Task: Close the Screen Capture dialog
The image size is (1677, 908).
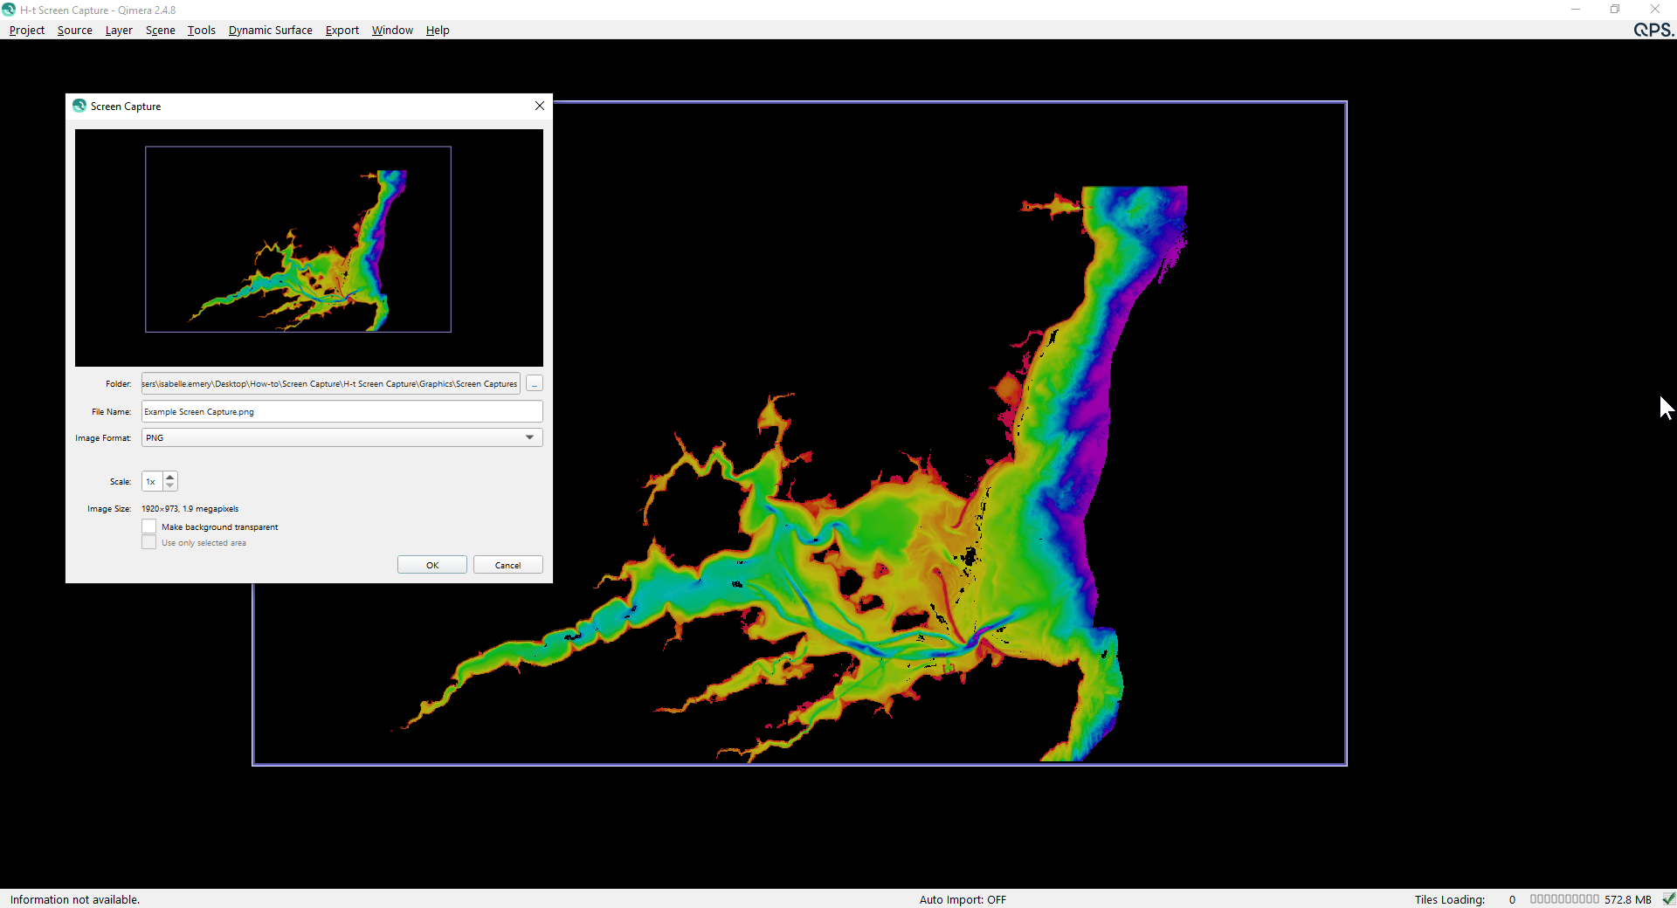Action: (x=540, y=106)
